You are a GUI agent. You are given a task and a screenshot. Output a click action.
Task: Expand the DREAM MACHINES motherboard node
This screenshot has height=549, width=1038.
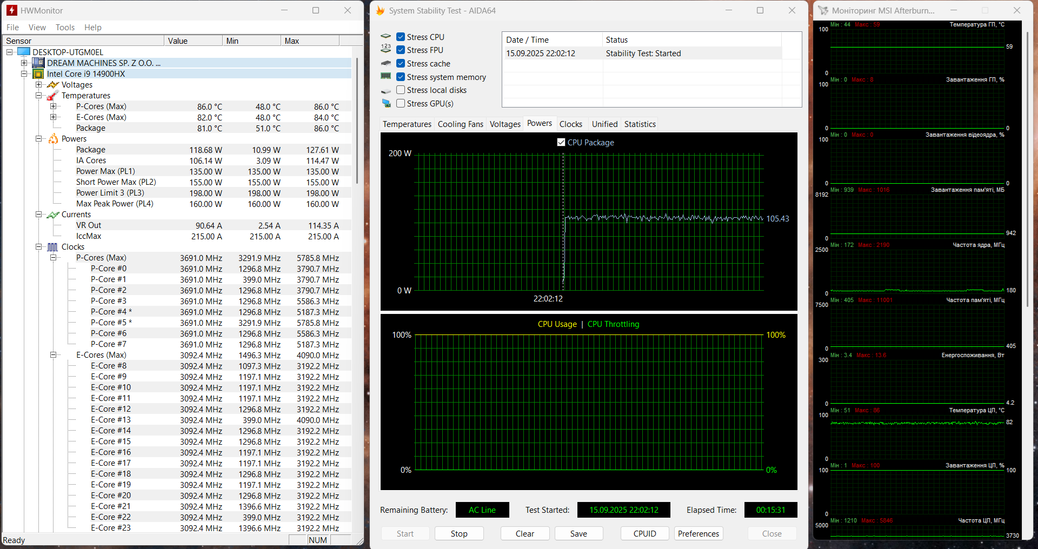coord(24,63)
